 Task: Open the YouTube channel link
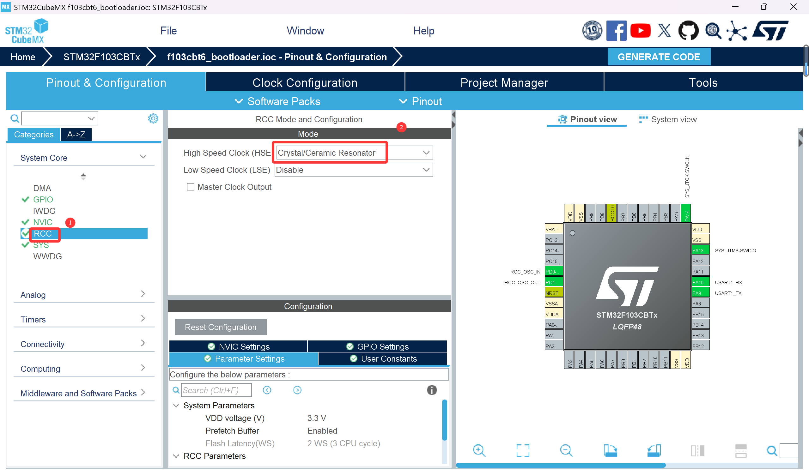coord(640,30)
